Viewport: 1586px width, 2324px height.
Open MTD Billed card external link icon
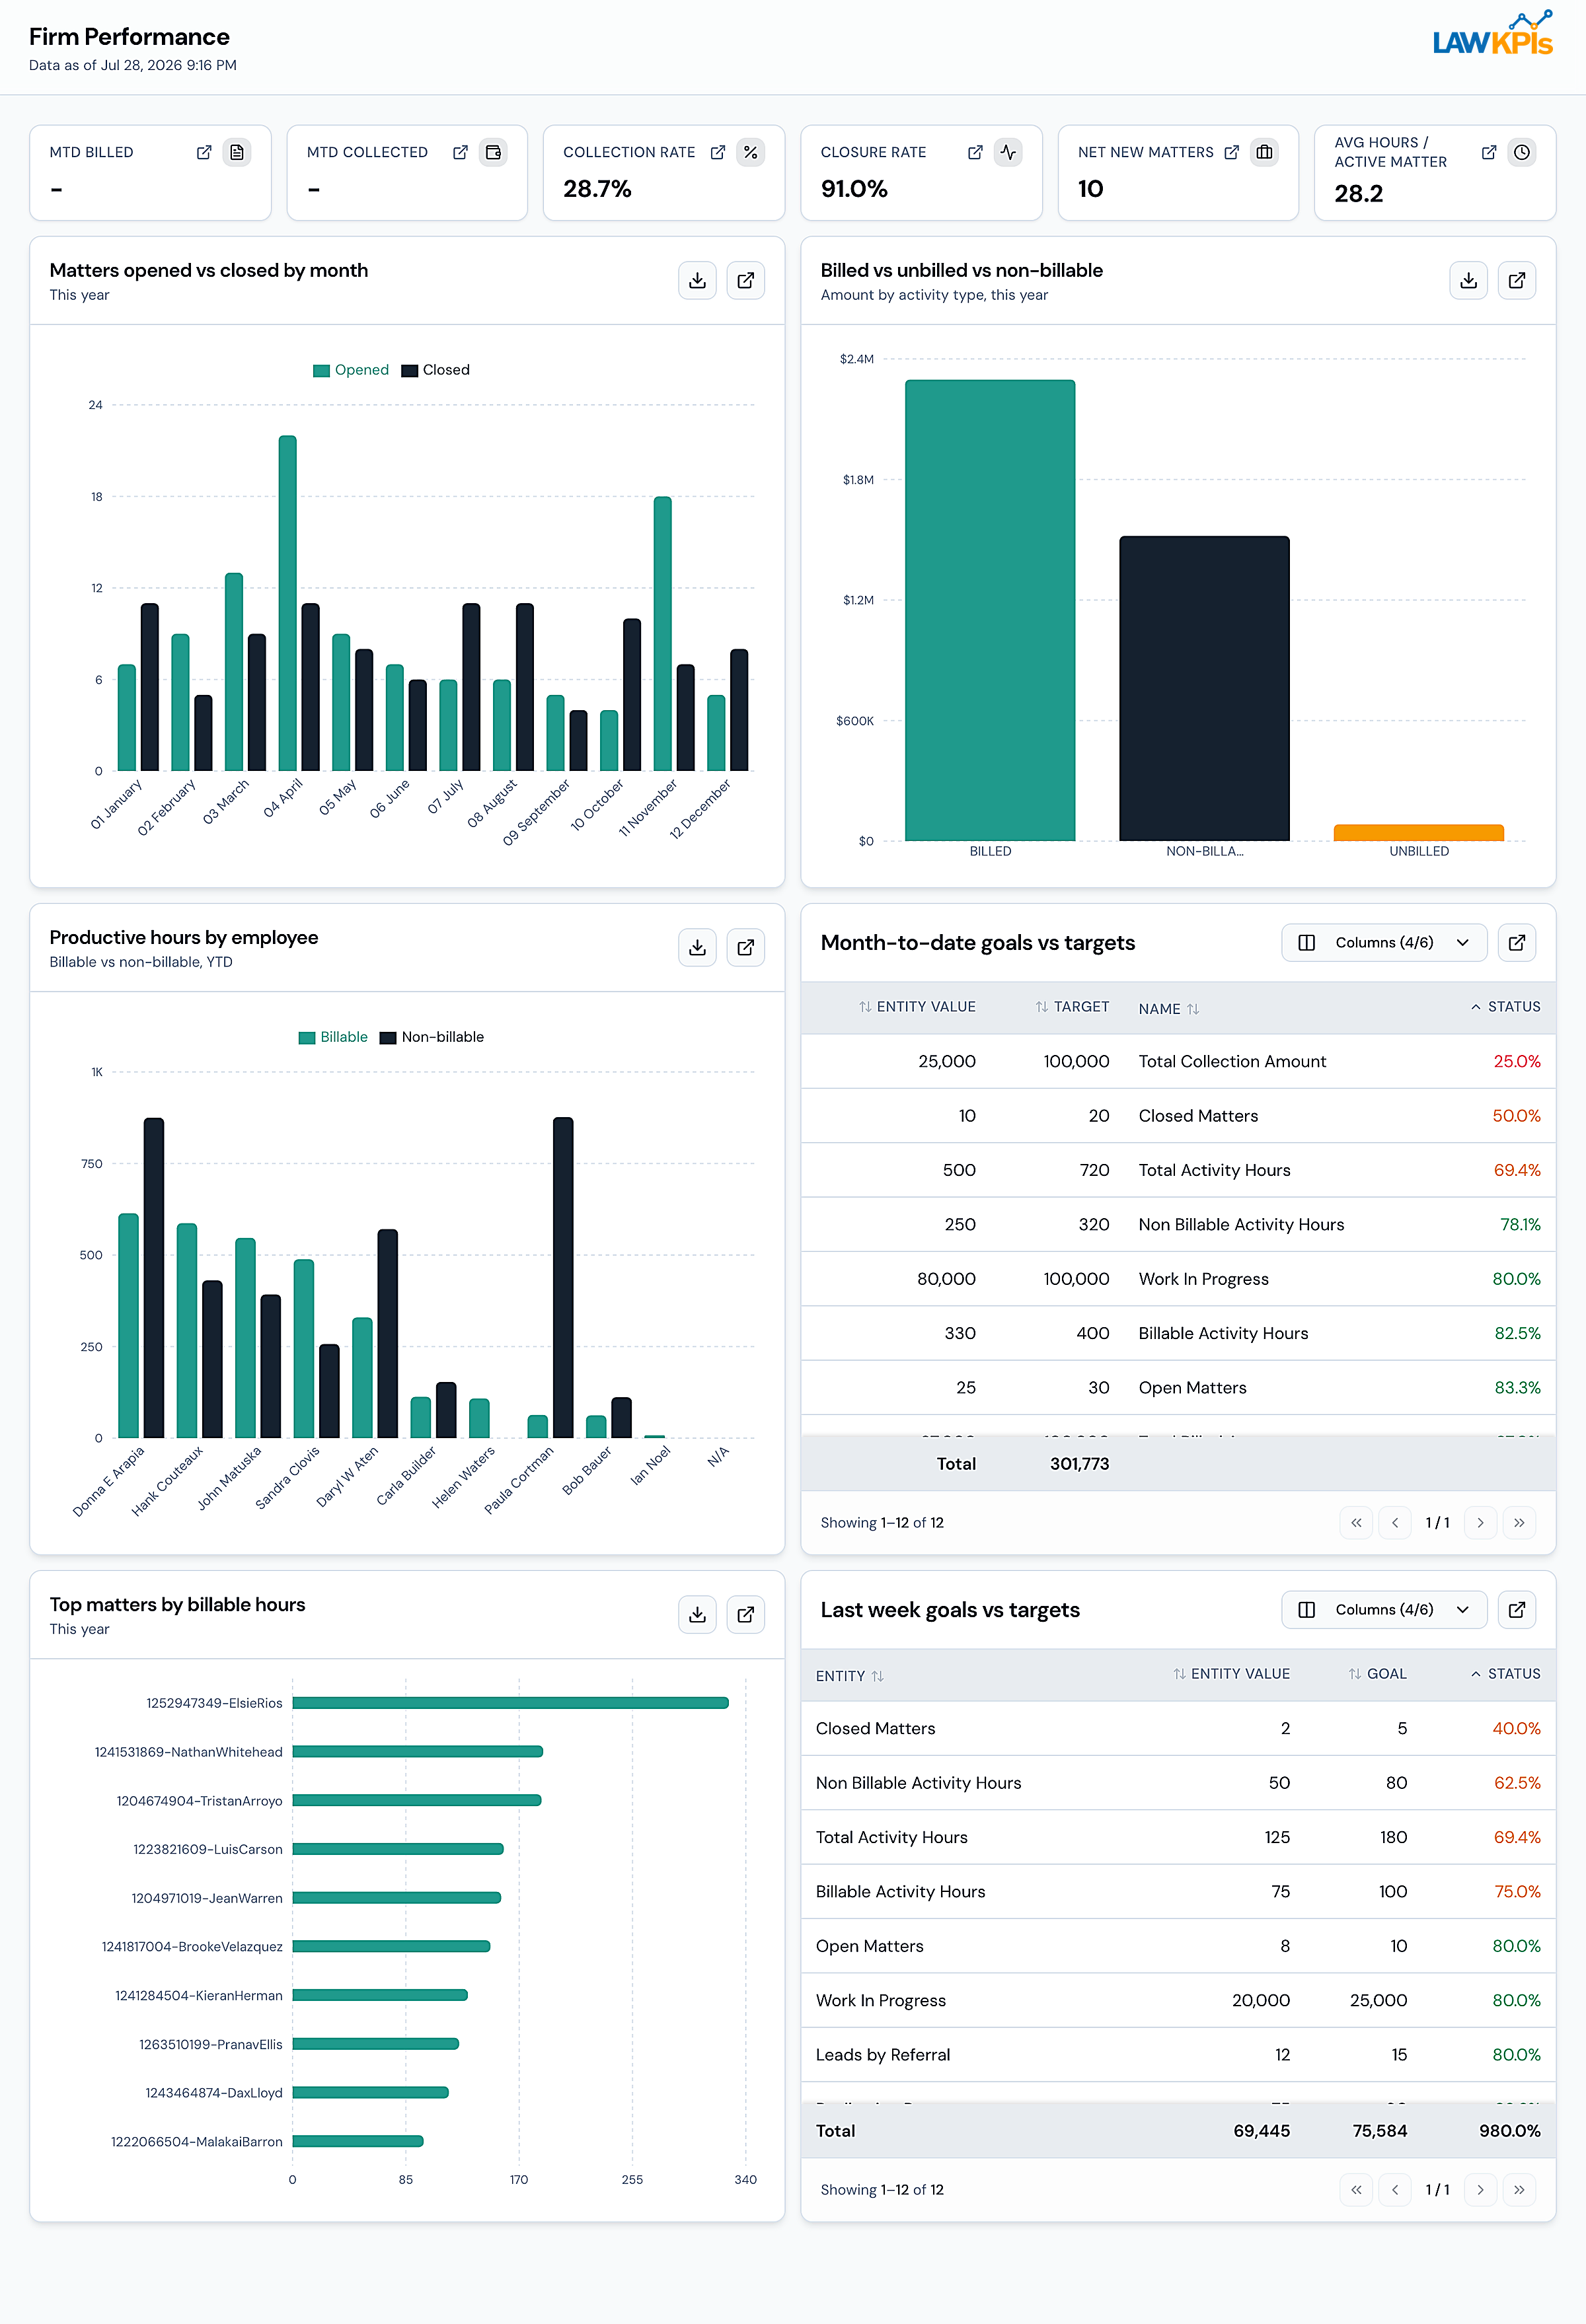coord(204,152)
